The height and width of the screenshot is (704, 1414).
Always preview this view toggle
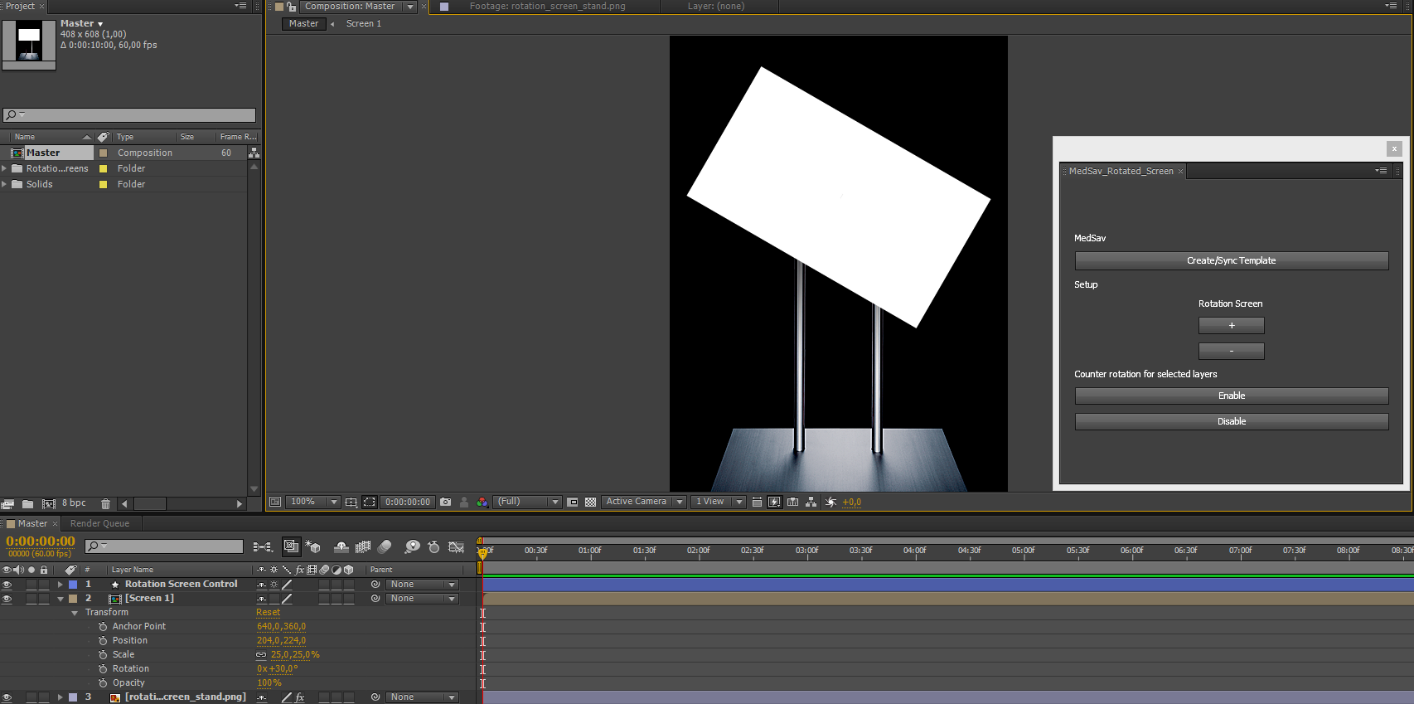coord(275,502)
